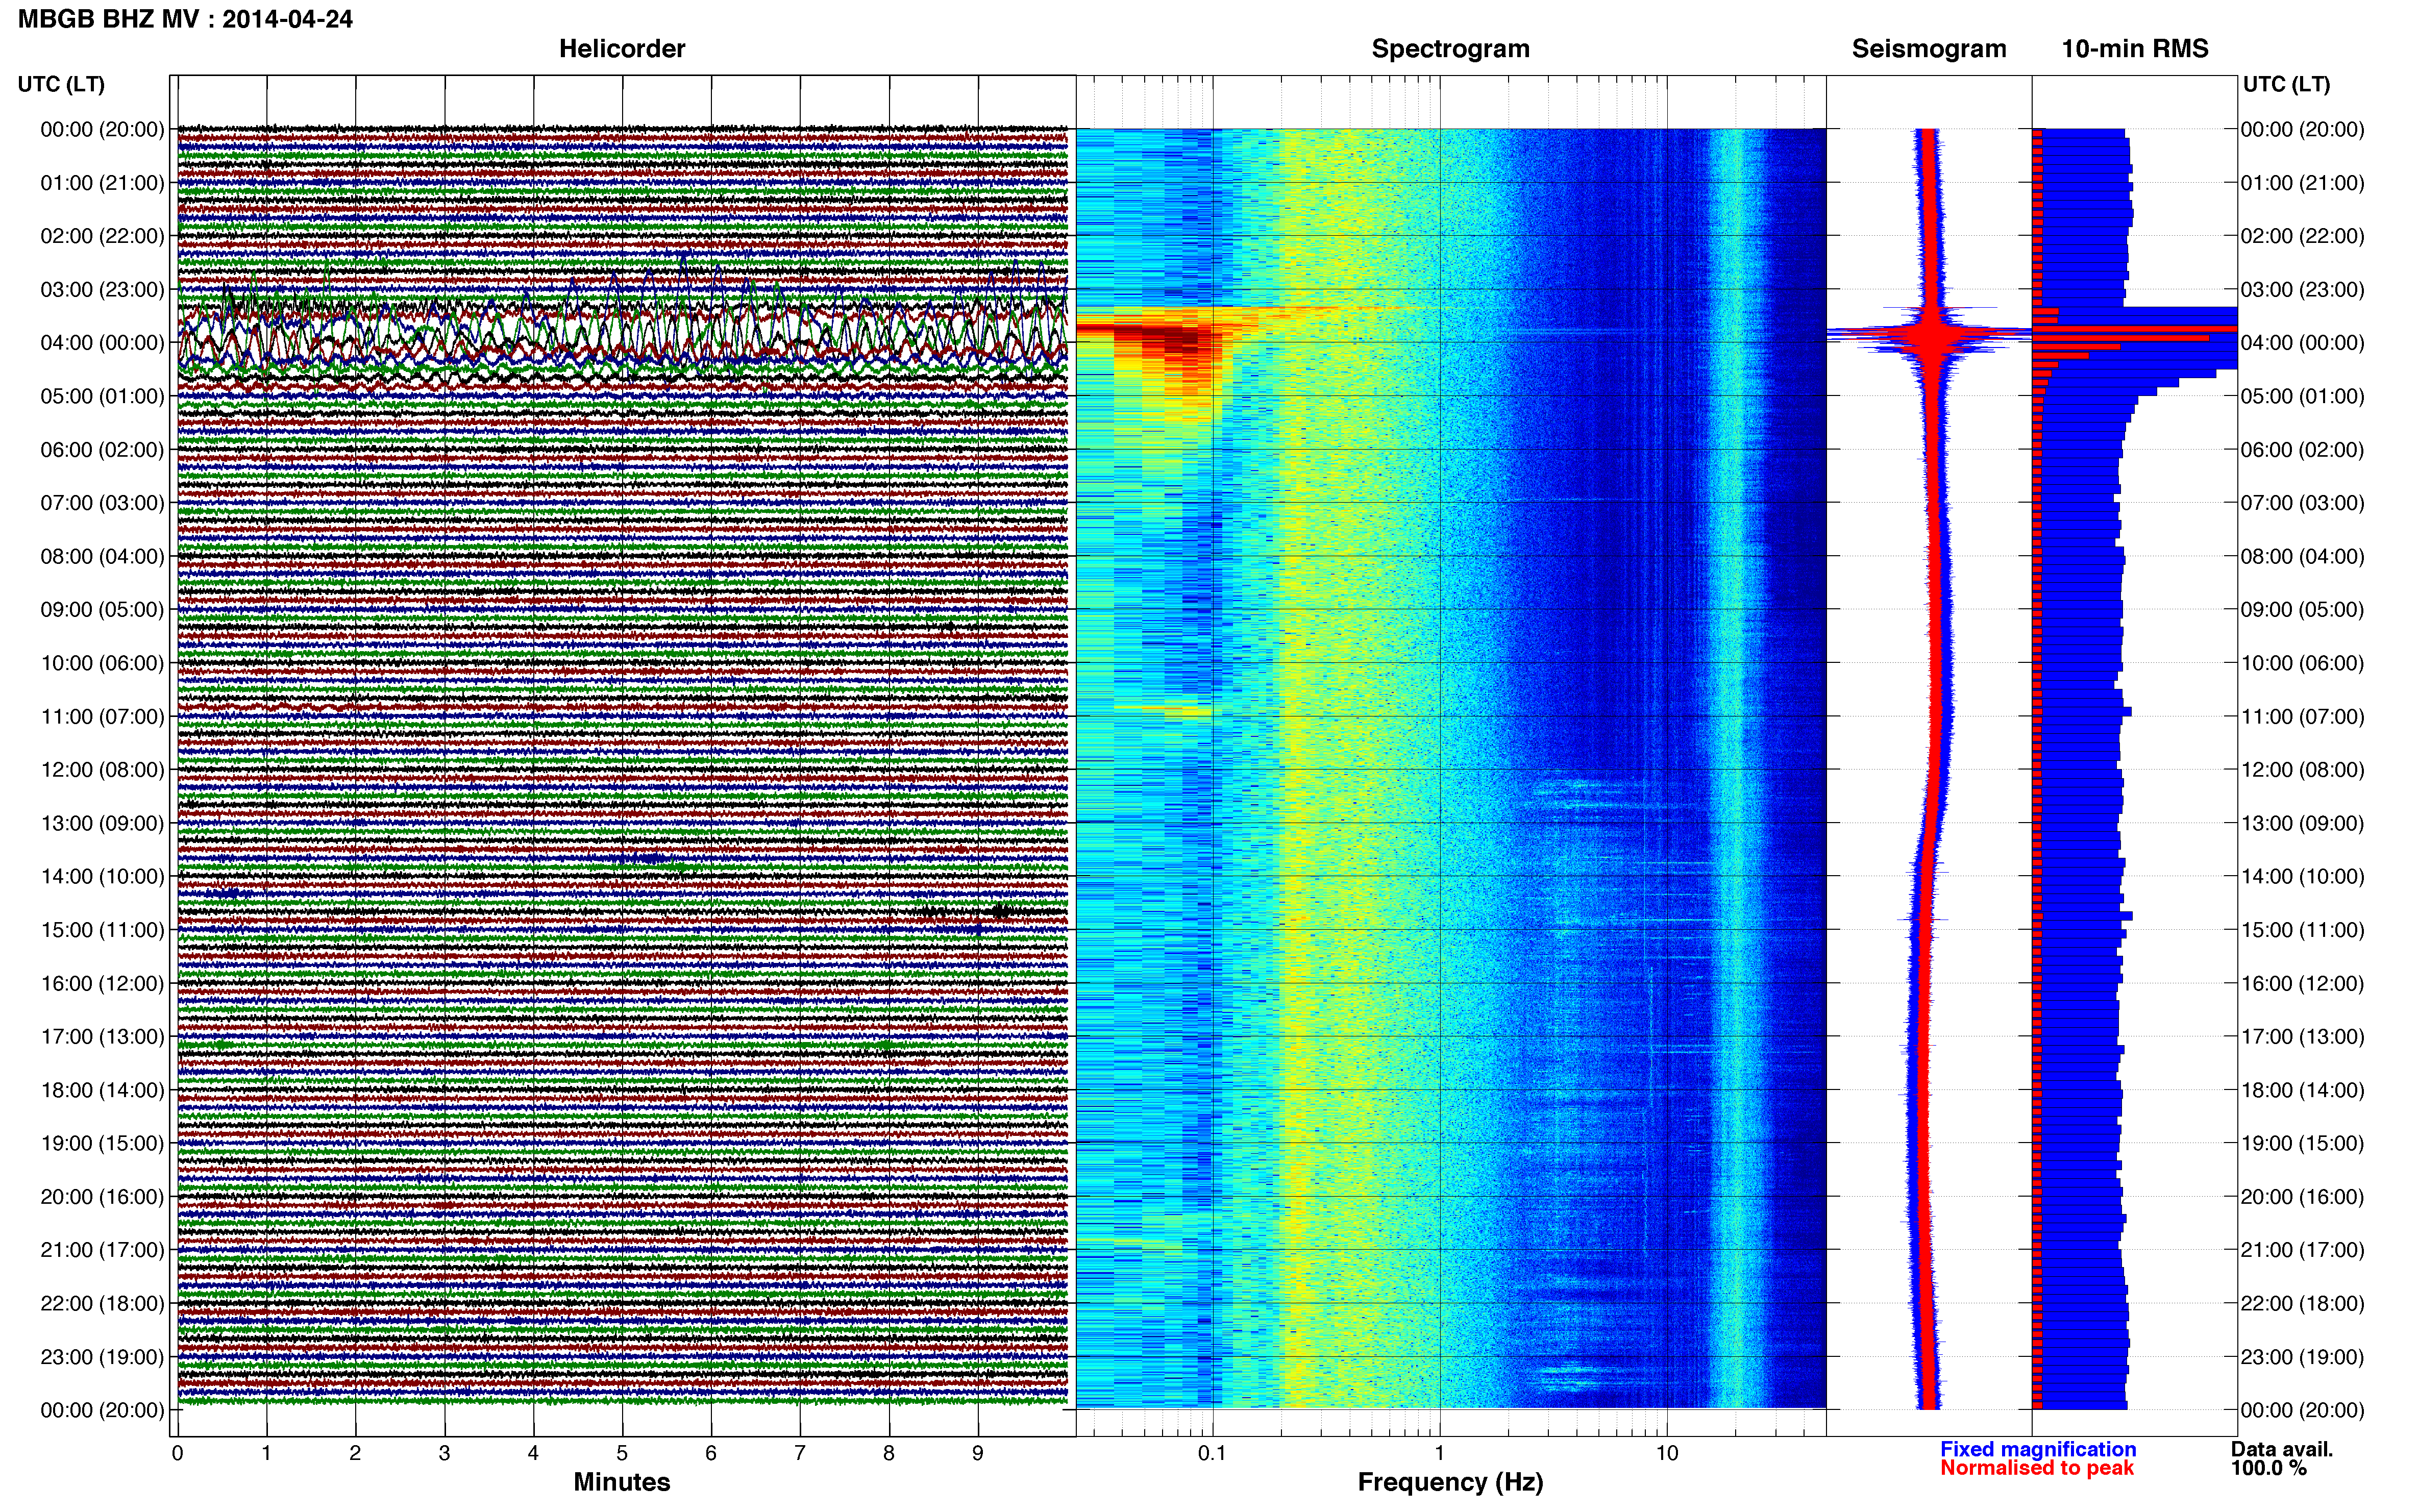Click the '01:00 (21:00)' label on the helicorder axis
The width and height of the screenshot is (2419, 1512).
click(102, 183)
